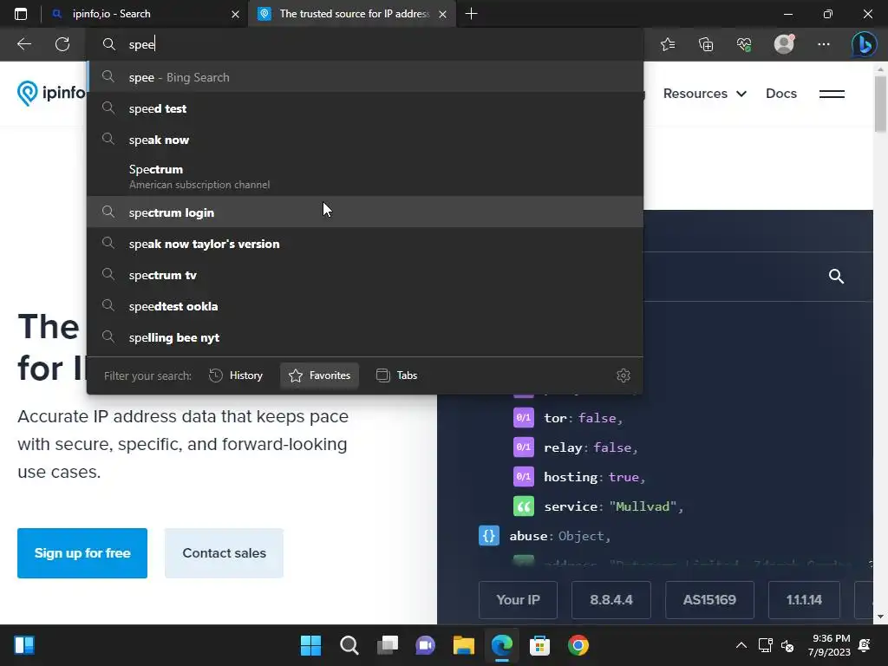
Task: Choose 'speak now taylor's version' suggestion
Action: pyautogui.click(x=365, y=244)
